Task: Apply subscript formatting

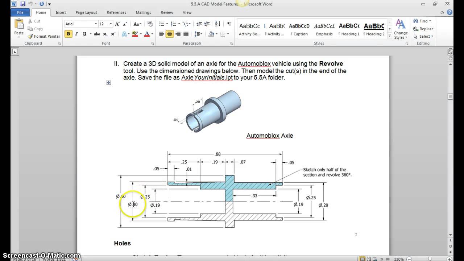Action: (105, 34)
